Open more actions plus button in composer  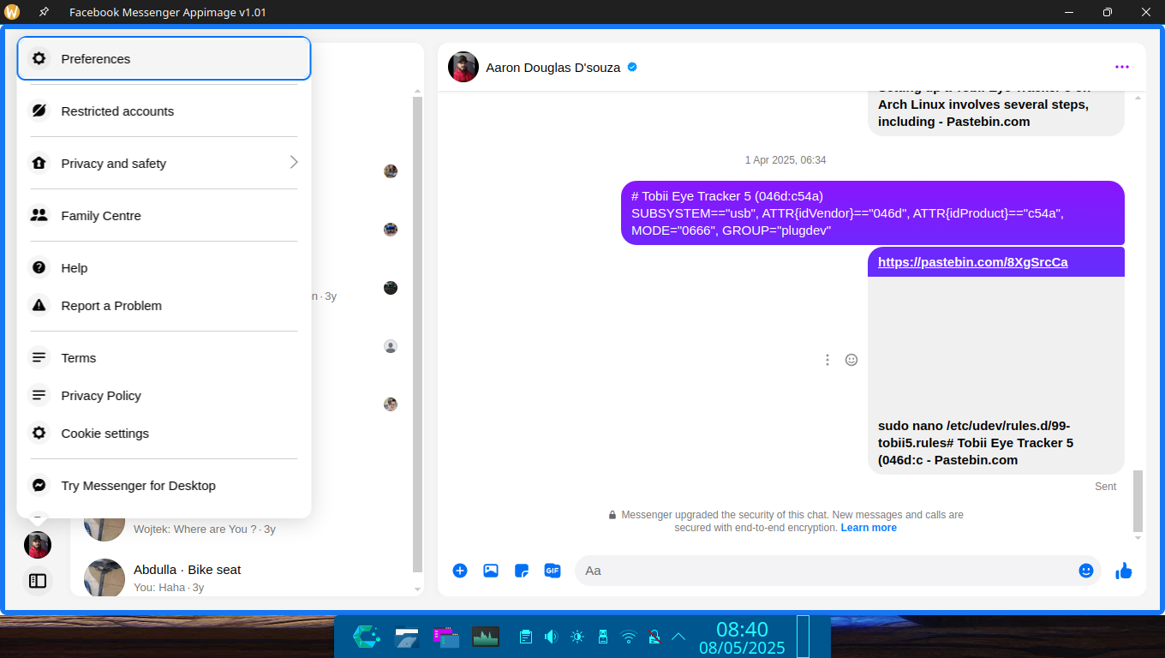coord(460,571)
